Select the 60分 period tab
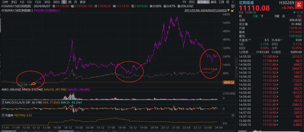 [x=56, y=2]
